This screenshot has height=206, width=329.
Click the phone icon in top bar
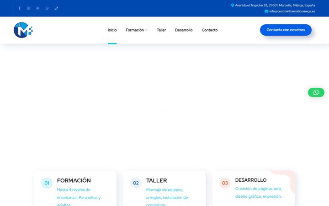[x=56, y=8]
